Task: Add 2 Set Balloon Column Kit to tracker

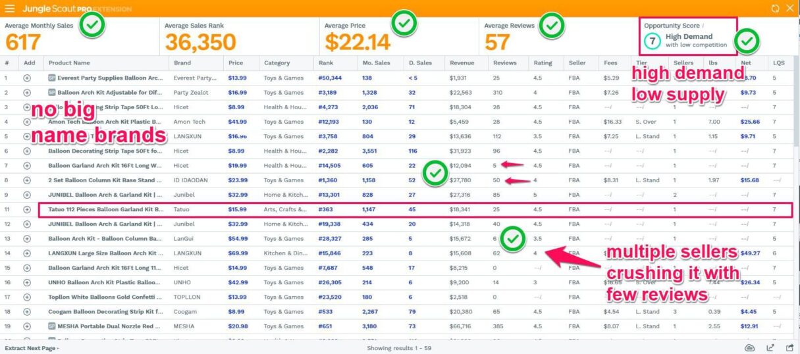Action: (27, 180)
